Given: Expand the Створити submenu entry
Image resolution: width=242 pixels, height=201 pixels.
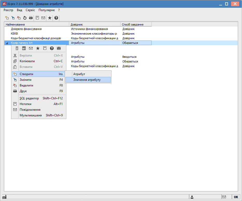Looking at the screenshot, I should (x=39, y=74).
